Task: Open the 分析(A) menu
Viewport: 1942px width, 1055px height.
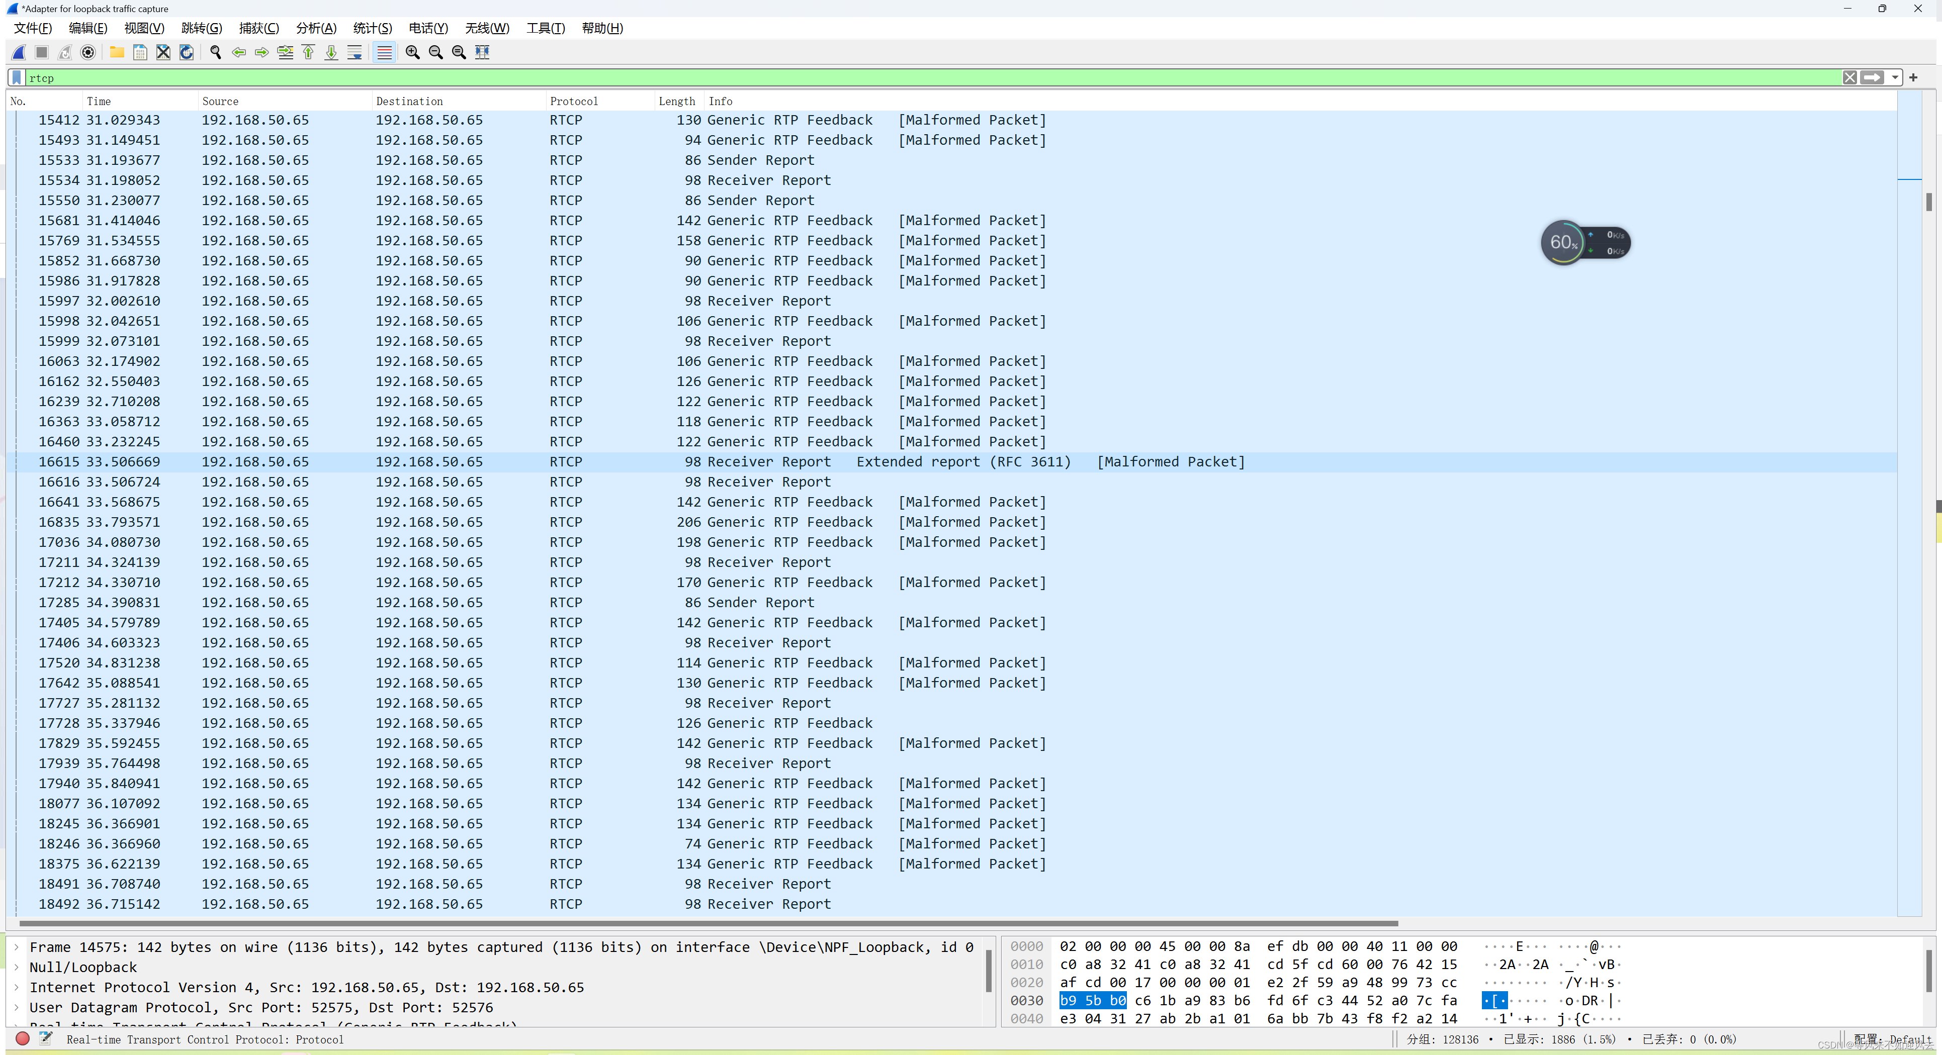Action: [316, 28]
